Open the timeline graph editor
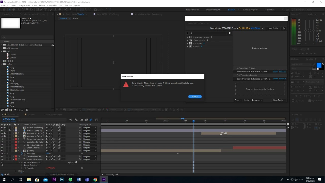The height and width of the screenshot is (183, 325). pos(96,120)
